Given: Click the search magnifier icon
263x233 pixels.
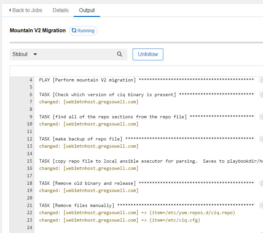Looking at the screenshot, I should point(120,54).
